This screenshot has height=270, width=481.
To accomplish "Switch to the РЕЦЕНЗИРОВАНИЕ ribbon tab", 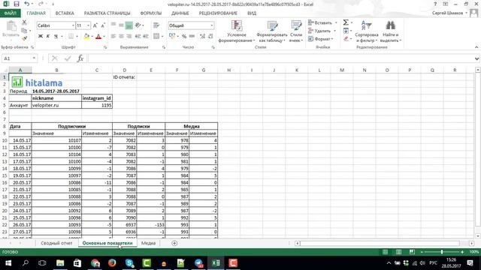I will (x=218, y=13).
